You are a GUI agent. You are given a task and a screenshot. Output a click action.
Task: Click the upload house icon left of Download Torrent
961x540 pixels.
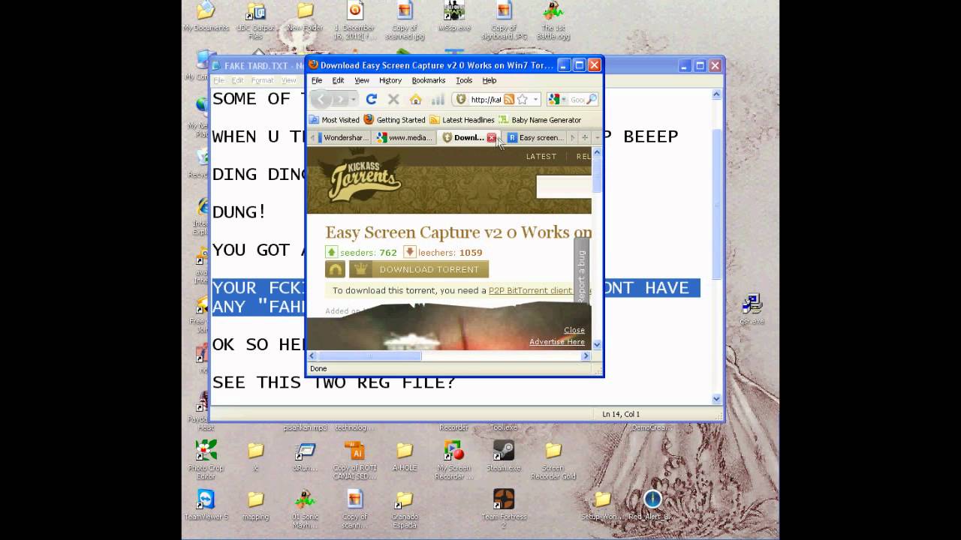pyautogui.click(x=335, y=269)
